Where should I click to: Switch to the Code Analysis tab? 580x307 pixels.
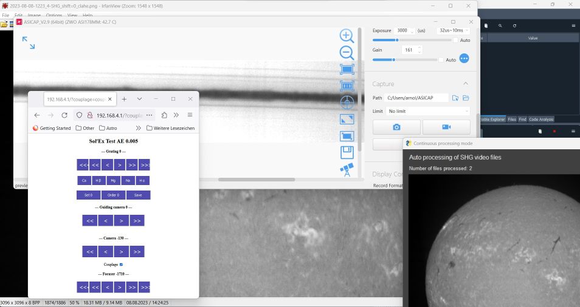click(x=541, y=119)
